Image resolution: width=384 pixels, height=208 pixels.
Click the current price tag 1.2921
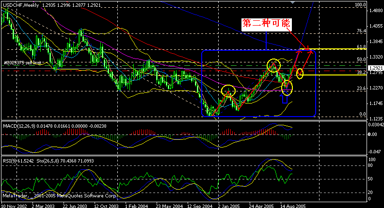(x=376, y=68)
